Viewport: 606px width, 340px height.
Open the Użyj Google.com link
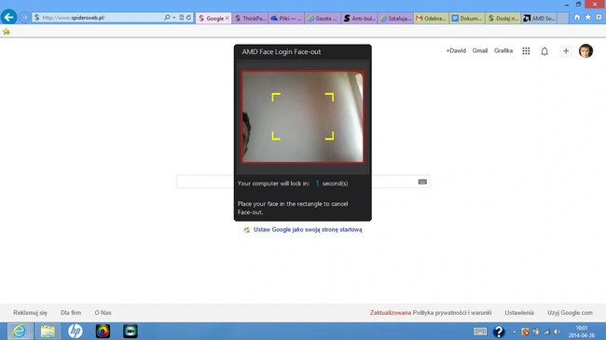pyautogui.click(x=570, y=313)
